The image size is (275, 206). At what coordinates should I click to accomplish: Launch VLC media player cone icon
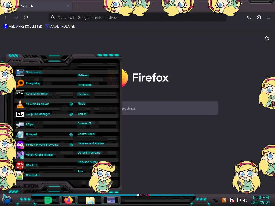(20, 104)
